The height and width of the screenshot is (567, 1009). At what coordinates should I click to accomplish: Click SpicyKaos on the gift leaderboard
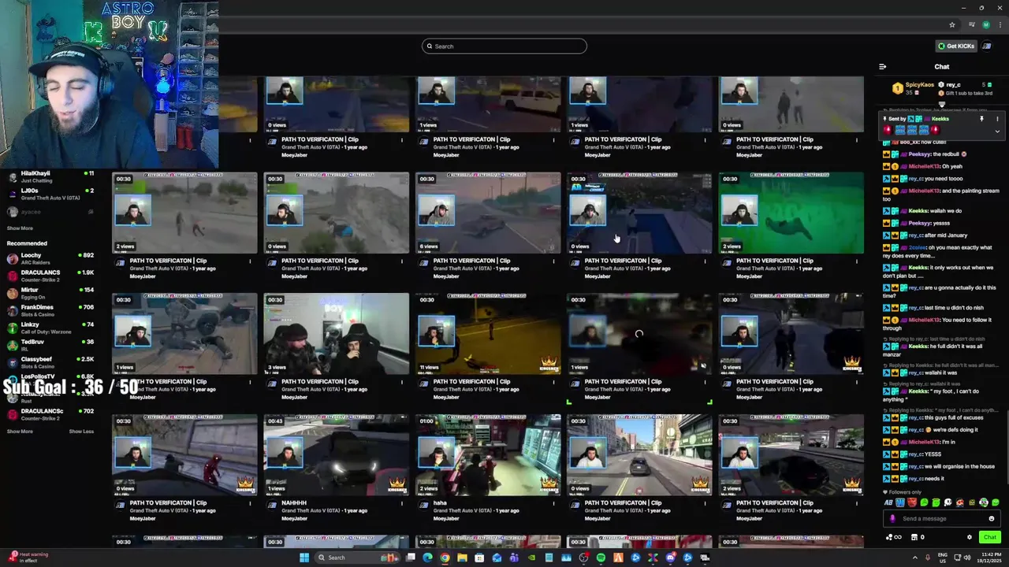tap(920, 85)
